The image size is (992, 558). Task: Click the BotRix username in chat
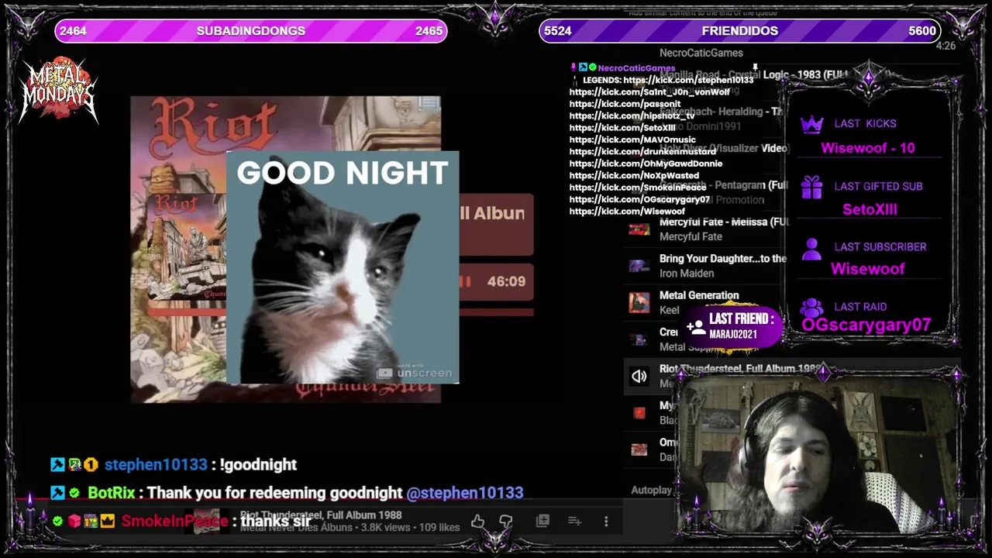pyautogui.click(x=112, y=493)
